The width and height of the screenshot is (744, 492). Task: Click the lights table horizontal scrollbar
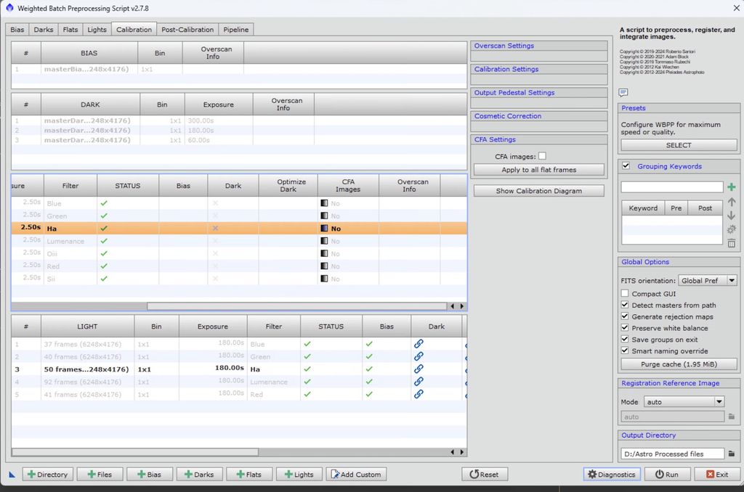point(134,452)
